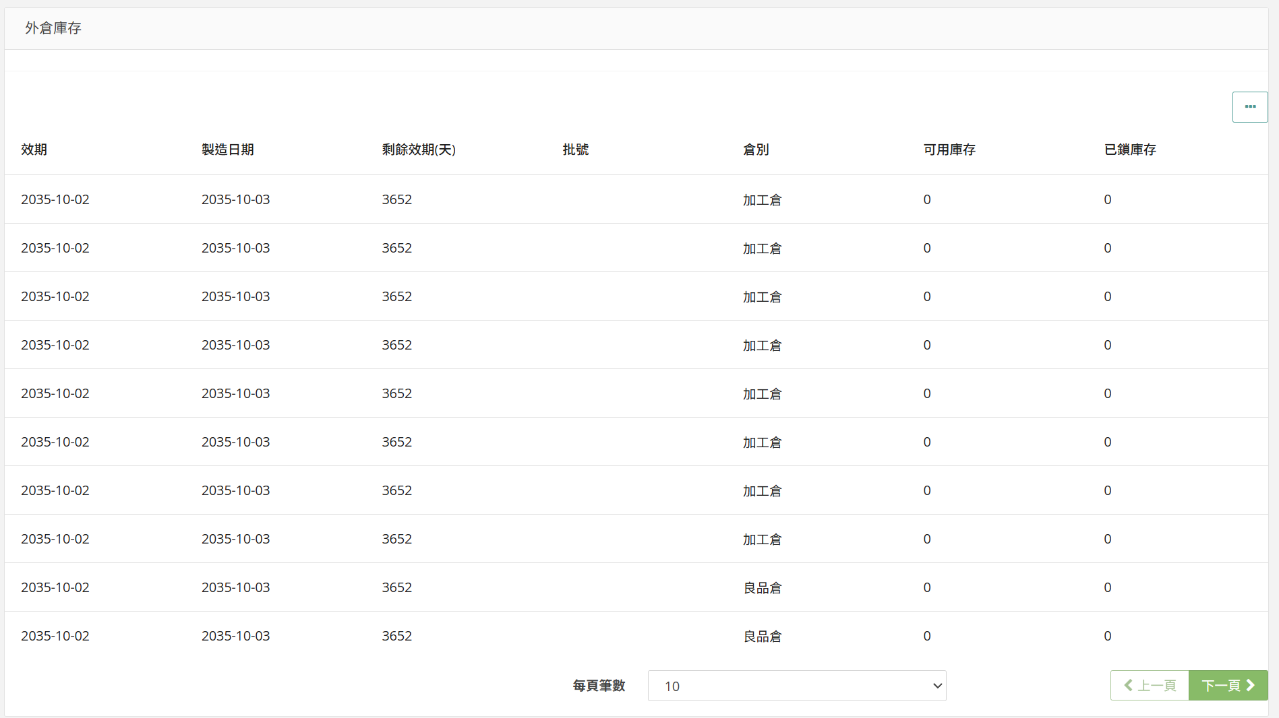The height and width of the screenshot is (718, 1279).
Task: Go to next page with 下一頁
Action: pyautogui.click(x=1228, y=686)
